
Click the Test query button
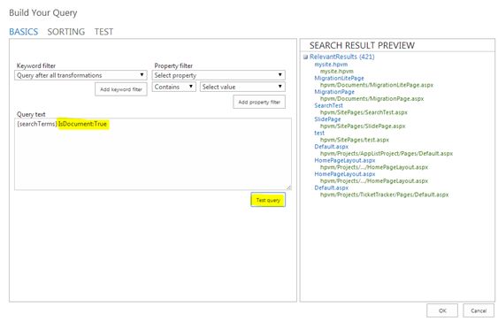268,200
